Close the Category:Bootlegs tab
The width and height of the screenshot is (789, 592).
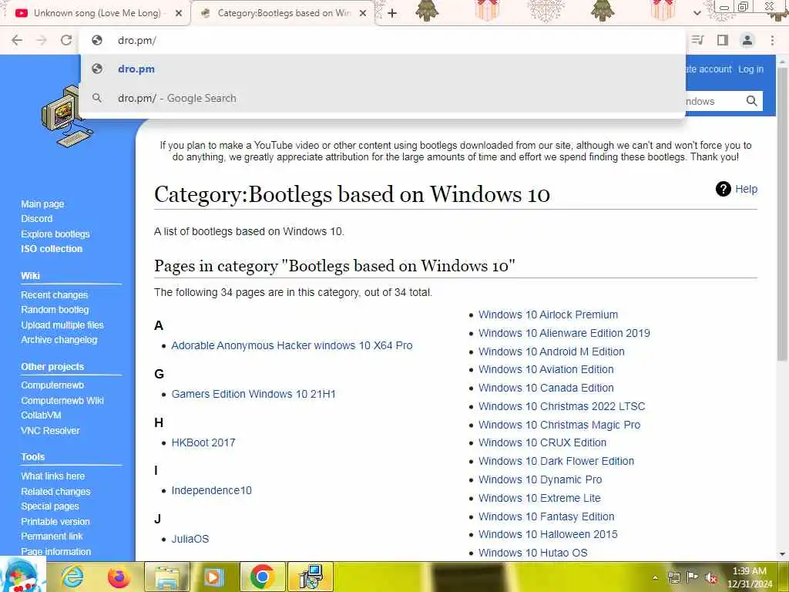pos(363,14)
